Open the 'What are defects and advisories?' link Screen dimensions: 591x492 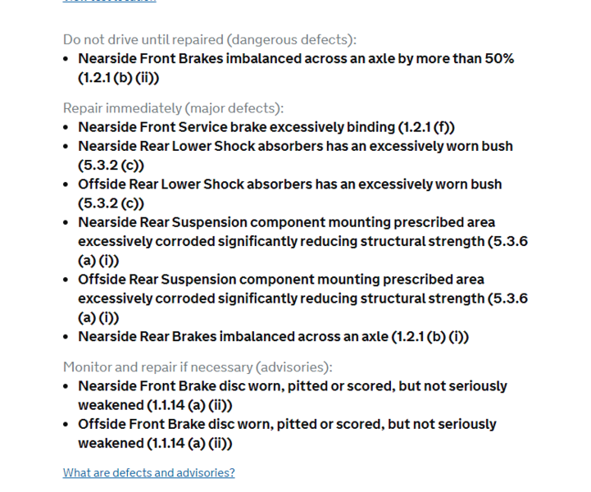tap(148, 472)
